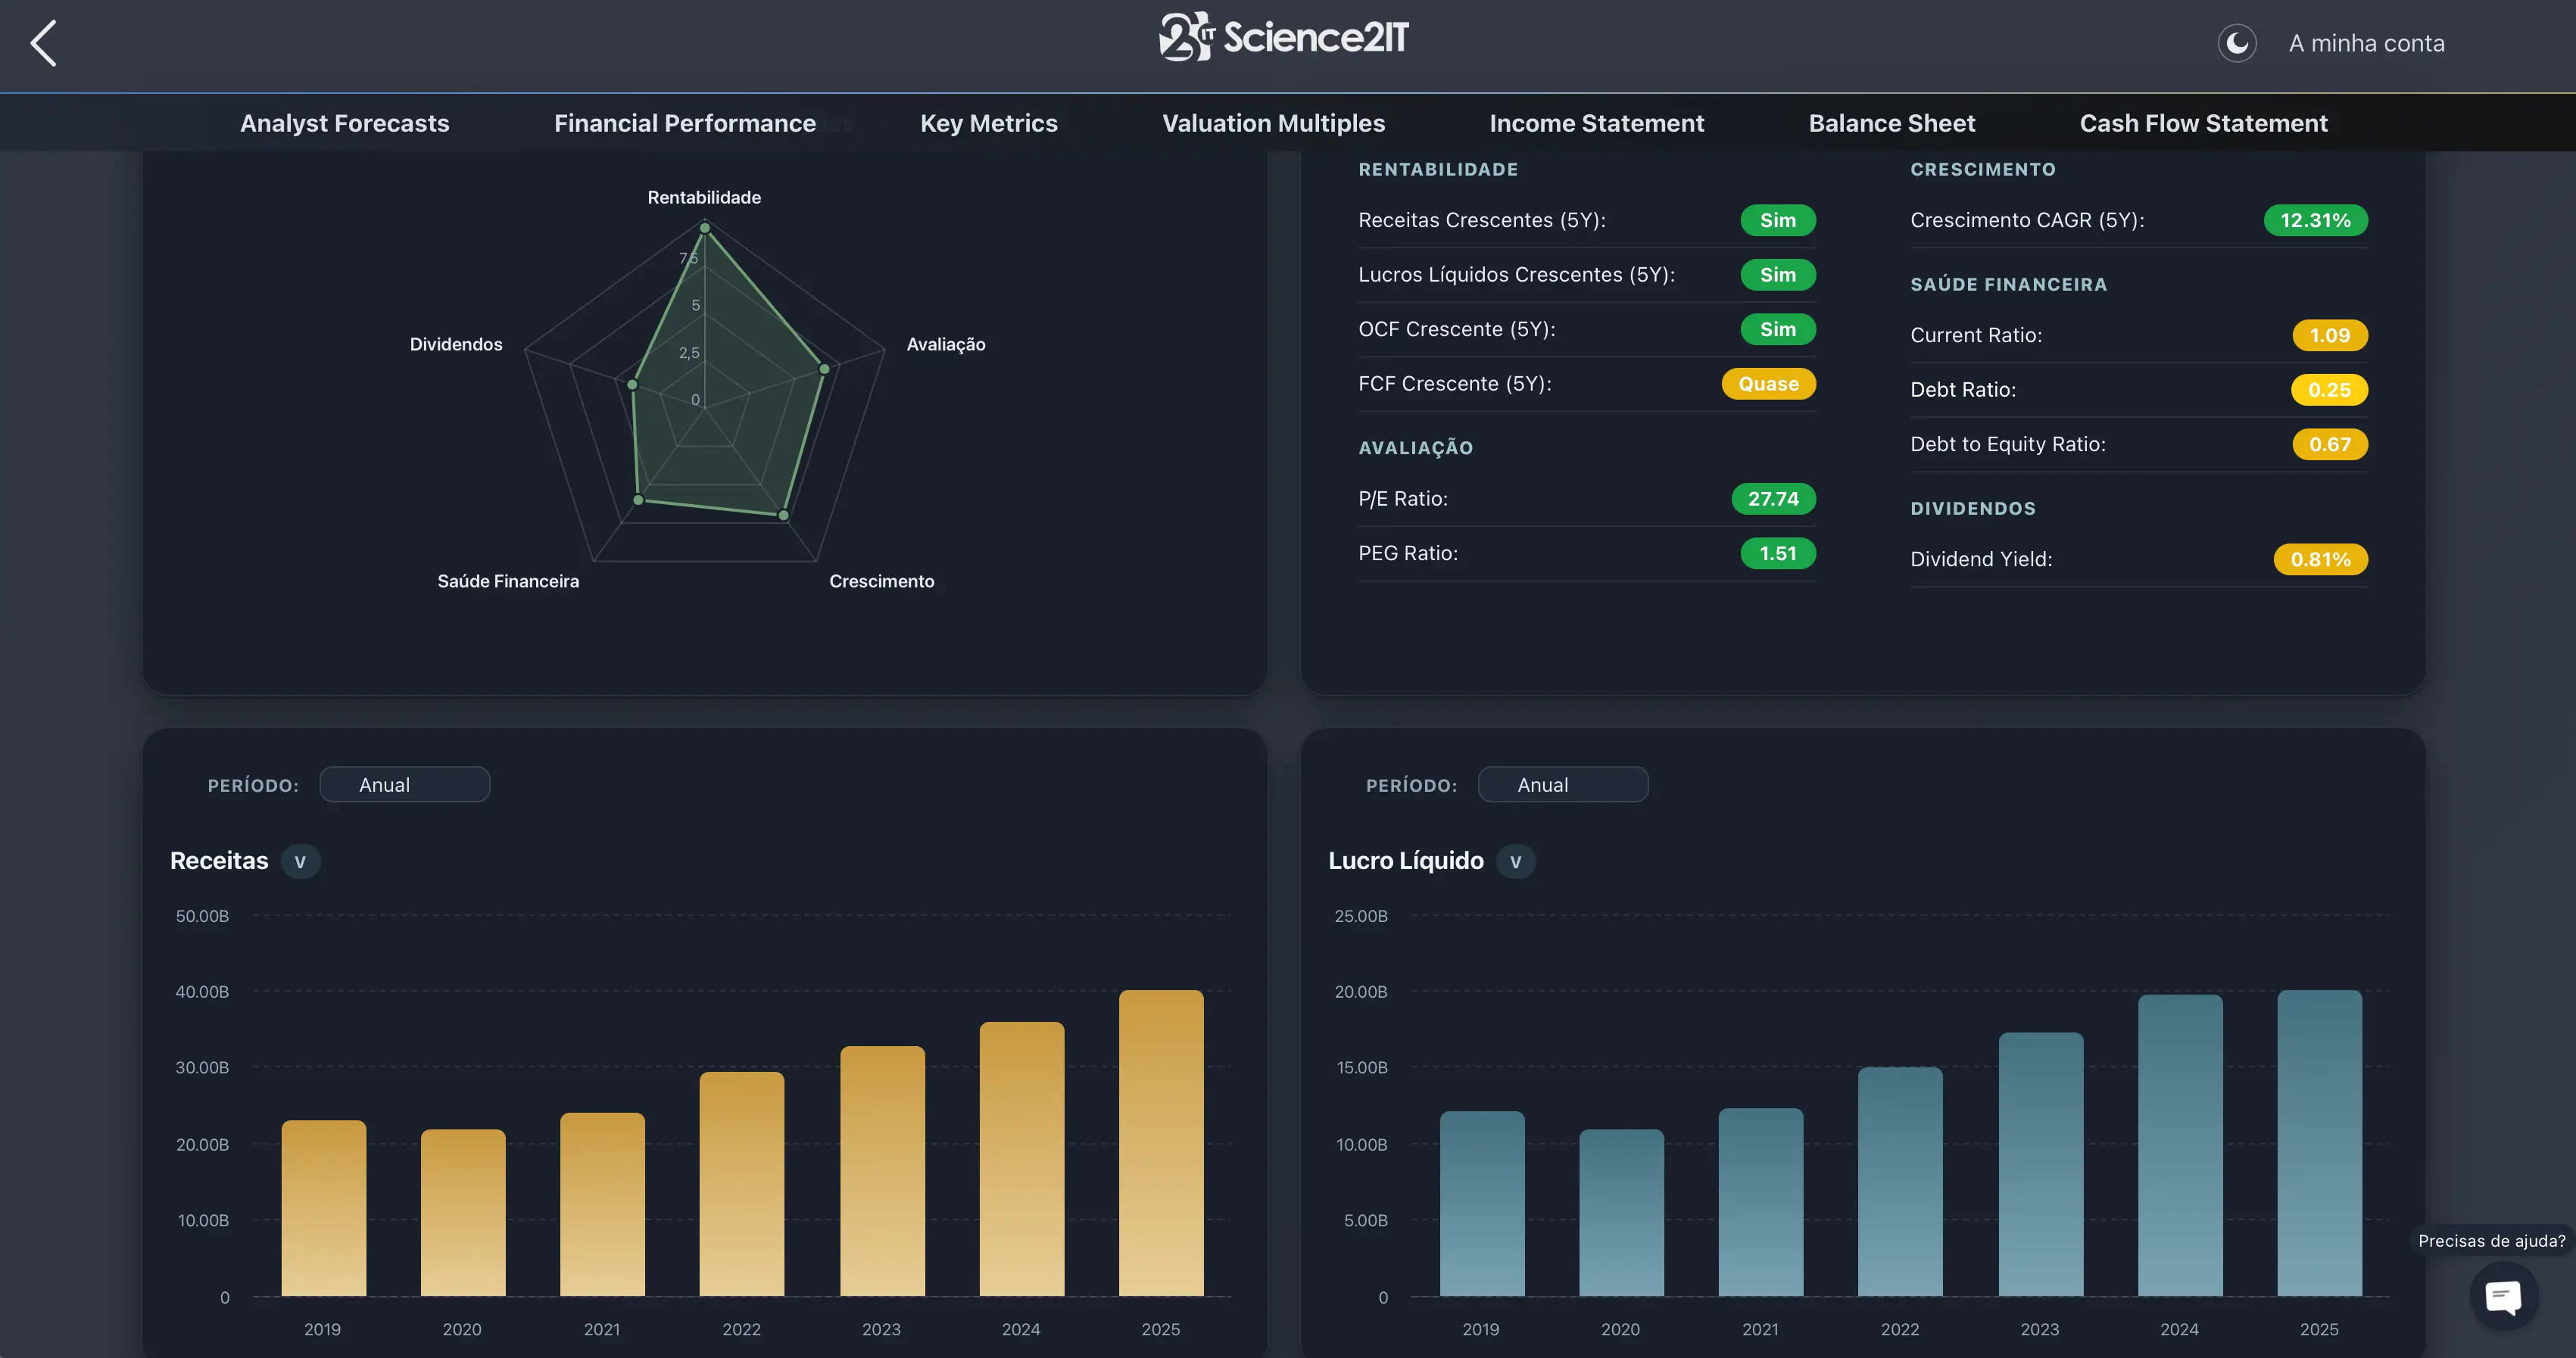Switch to the Analyst Forecasts tab
The width and height of the screenshot is (2576, 1358).
click(344, 123)
